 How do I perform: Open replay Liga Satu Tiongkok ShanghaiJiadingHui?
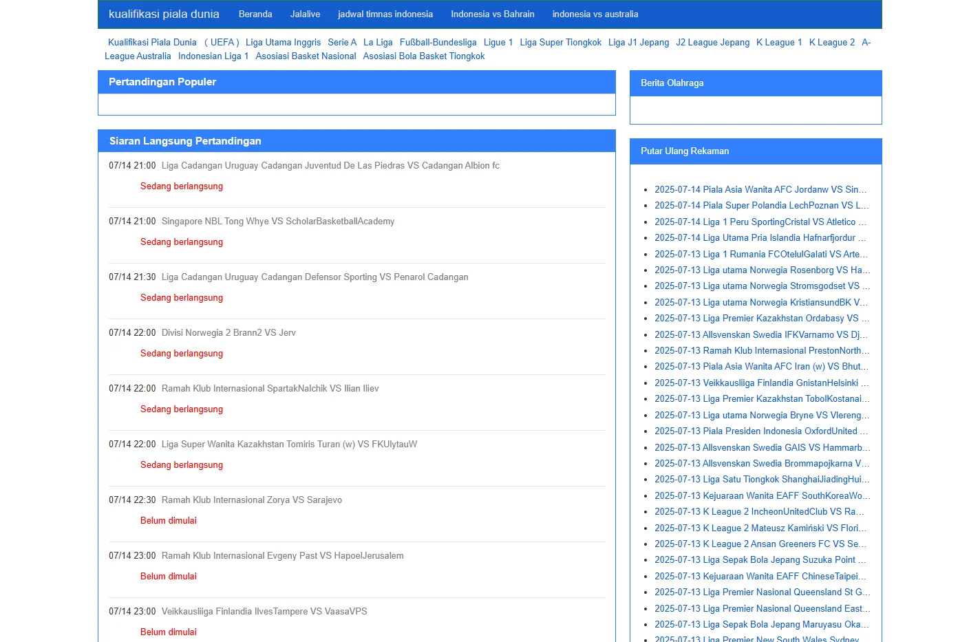762,479
